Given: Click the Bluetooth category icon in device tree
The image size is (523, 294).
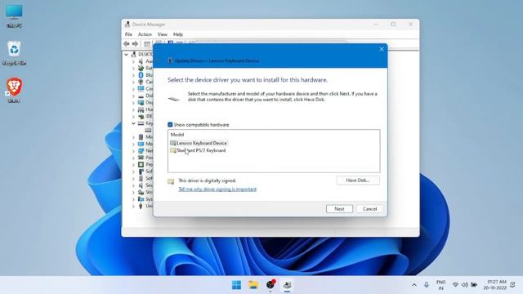Looking at the screenshot, I should coord(141,75).
